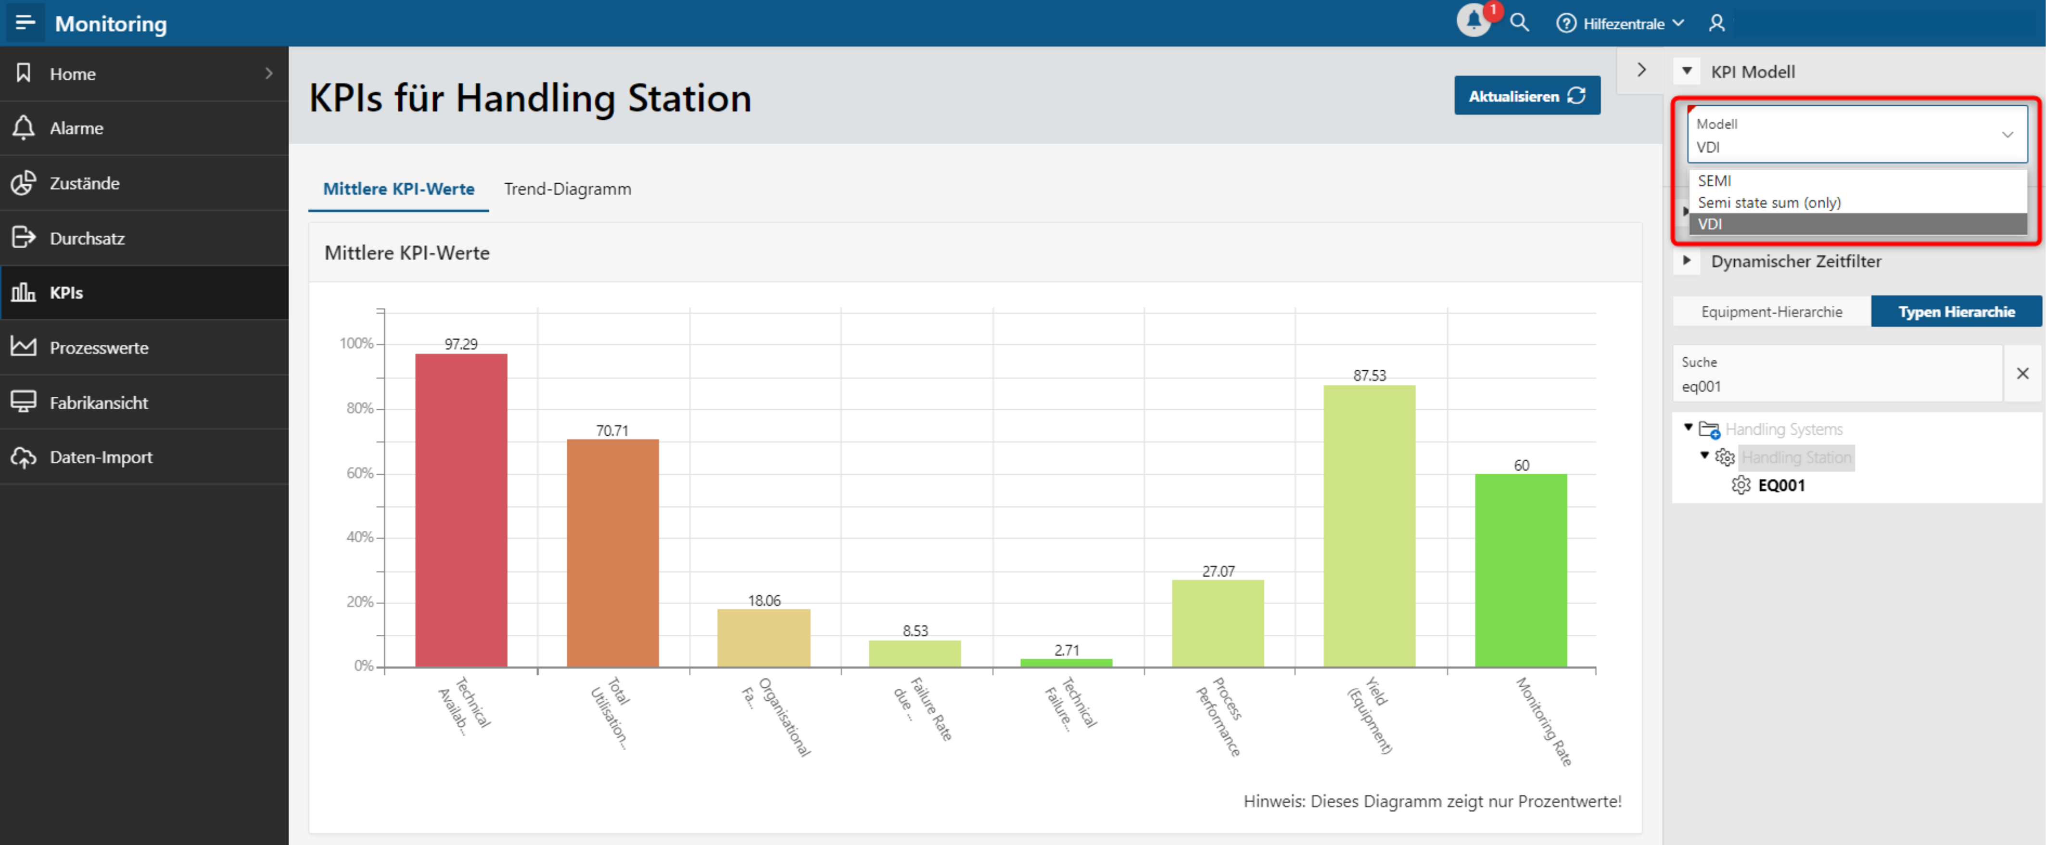Choose SEMI from the Modell list

coord(1715,180)
